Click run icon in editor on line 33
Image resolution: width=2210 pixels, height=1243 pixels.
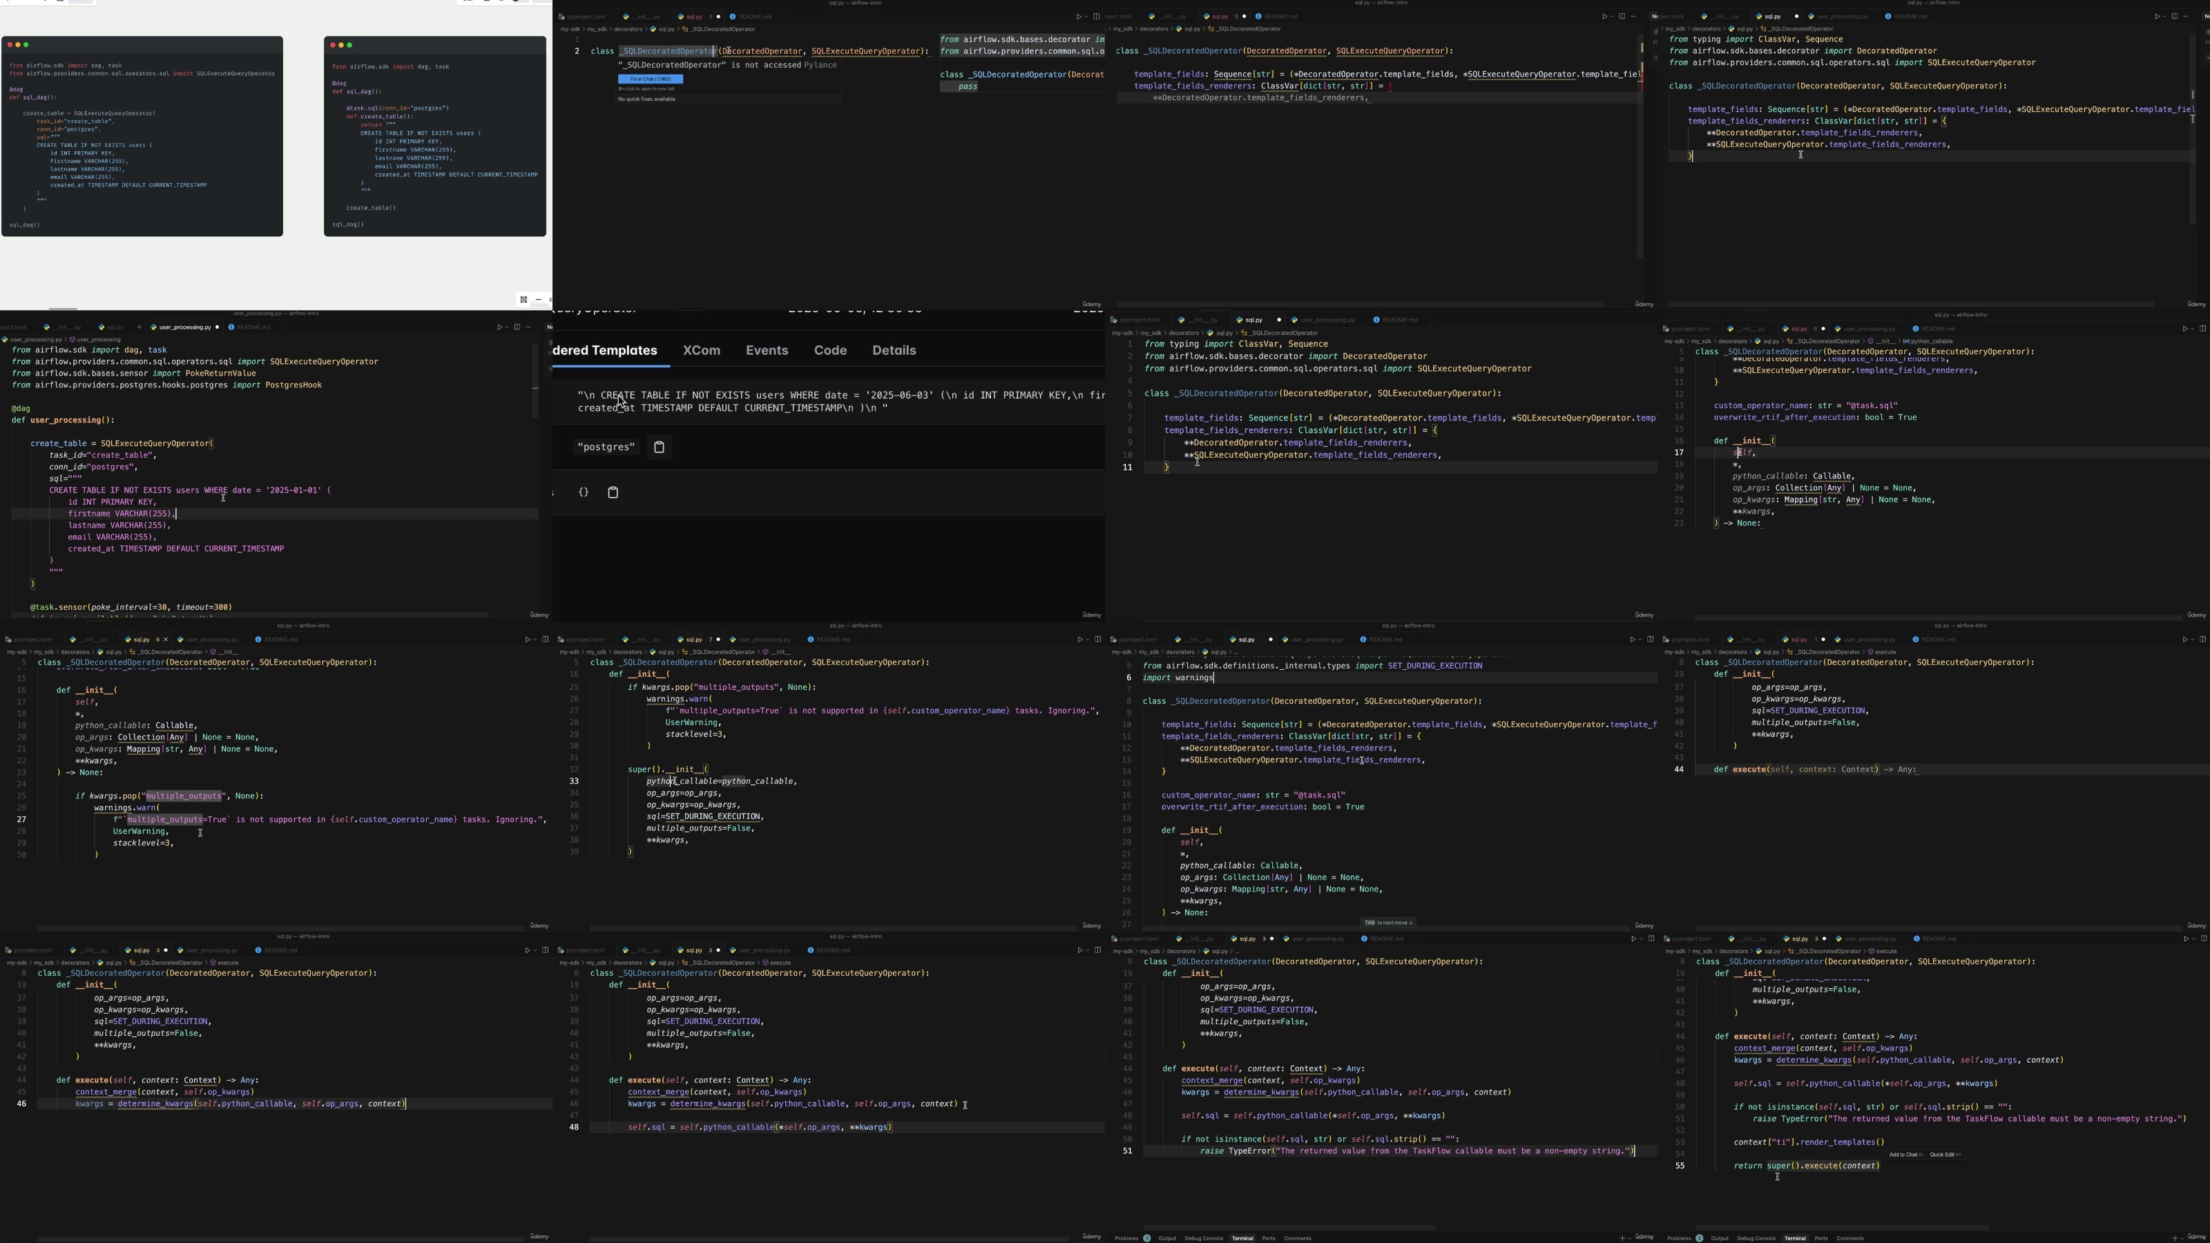[x=1079, y=639]
